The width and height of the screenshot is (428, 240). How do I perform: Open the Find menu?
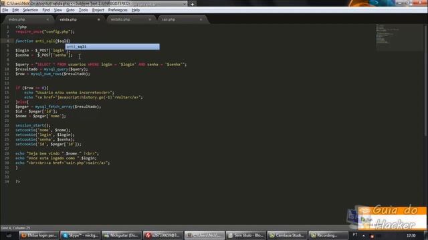[x=46, y=10]
